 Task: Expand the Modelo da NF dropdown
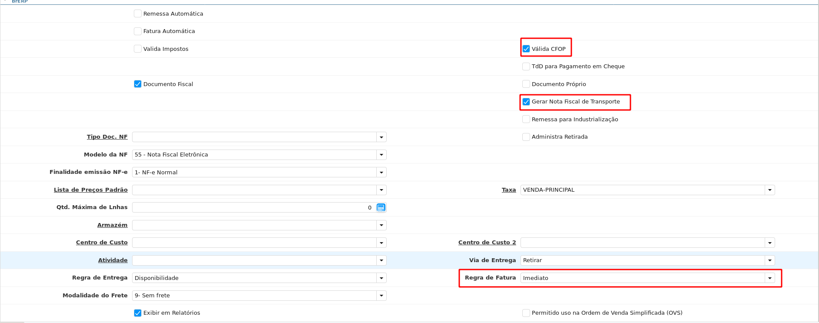click(381, 155)
